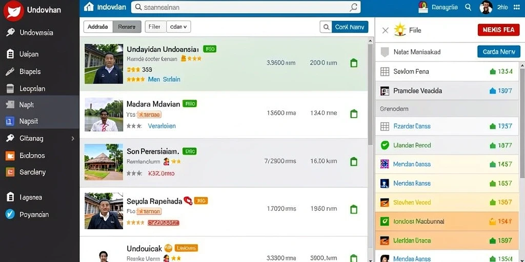Click the red NEKIS FEA button
525x262 pixels.
coord(498,30)
